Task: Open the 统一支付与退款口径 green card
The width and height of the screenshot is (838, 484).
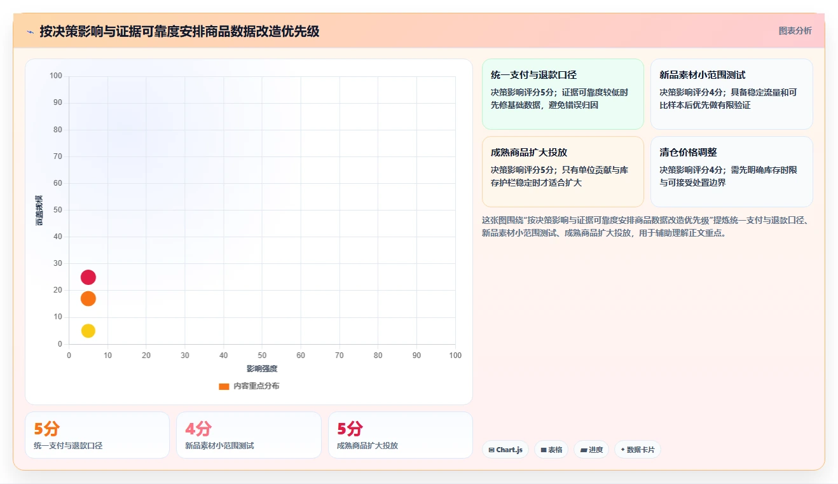Action: coord(563,94)
